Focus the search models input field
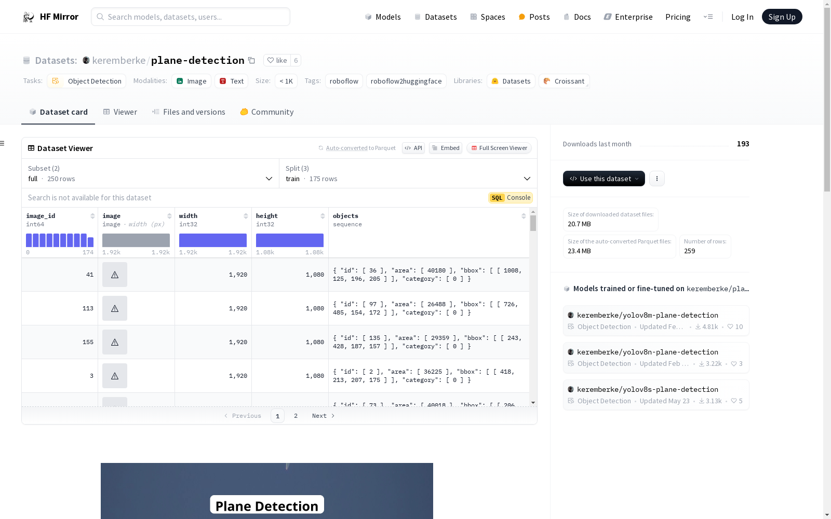Viewport: 831px width, 519px height. (191, 17)
